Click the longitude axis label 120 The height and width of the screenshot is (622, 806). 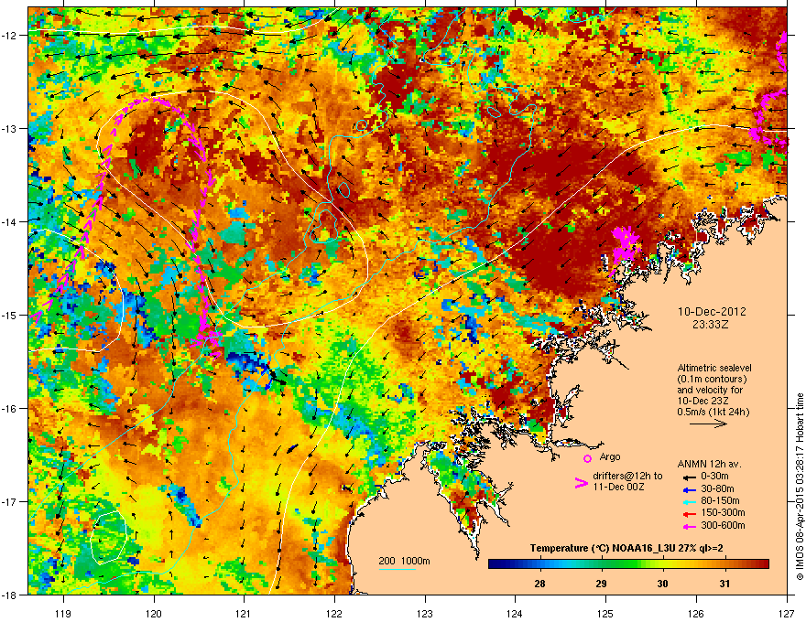[x=154, y=613]
